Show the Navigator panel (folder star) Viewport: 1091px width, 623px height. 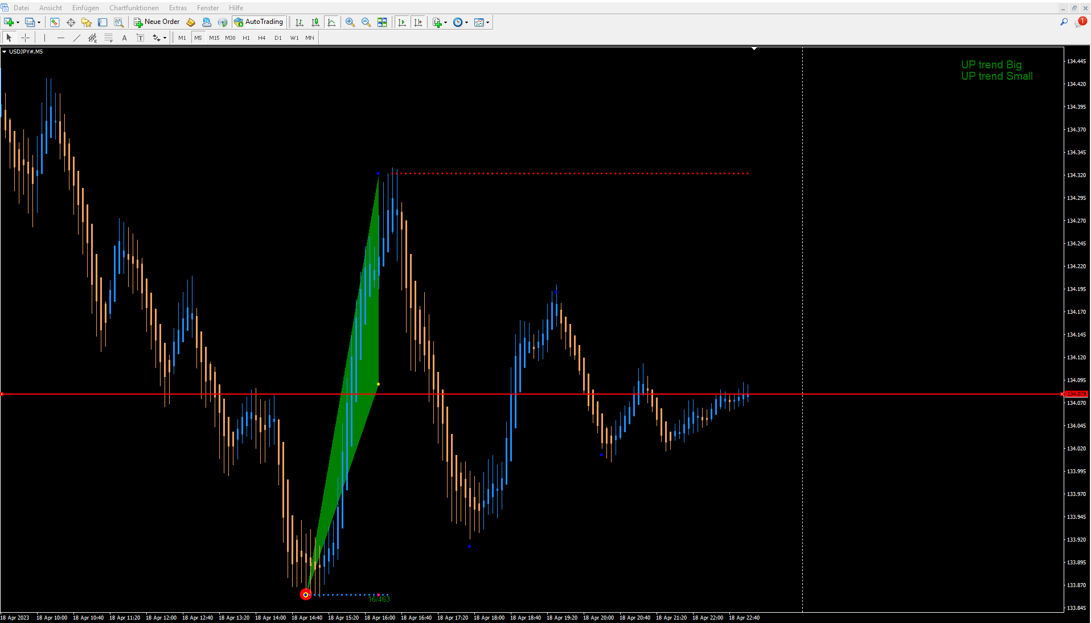coord(87,22)
